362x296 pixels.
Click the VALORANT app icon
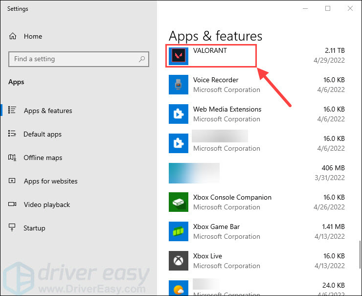point(179,55)
